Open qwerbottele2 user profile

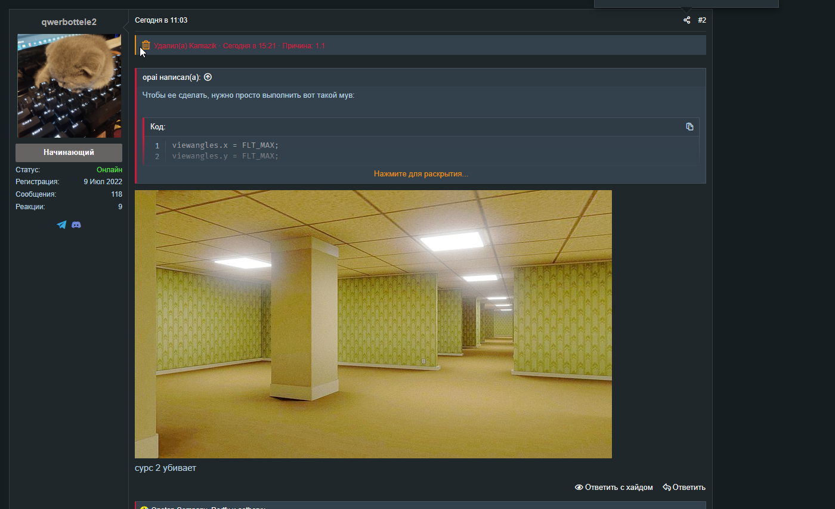click(x=69, y=22)
